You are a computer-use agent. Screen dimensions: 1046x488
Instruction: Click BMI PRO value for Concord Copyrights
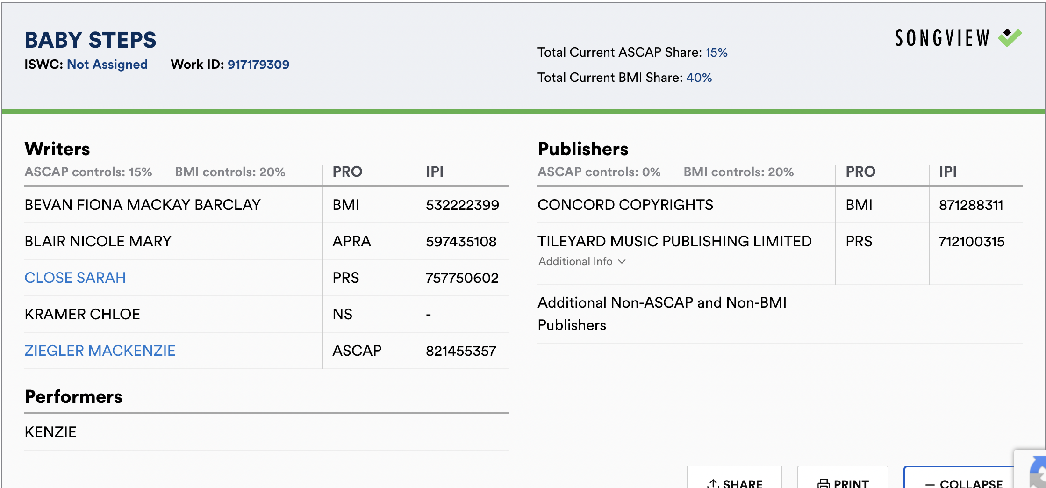[859, 205]
